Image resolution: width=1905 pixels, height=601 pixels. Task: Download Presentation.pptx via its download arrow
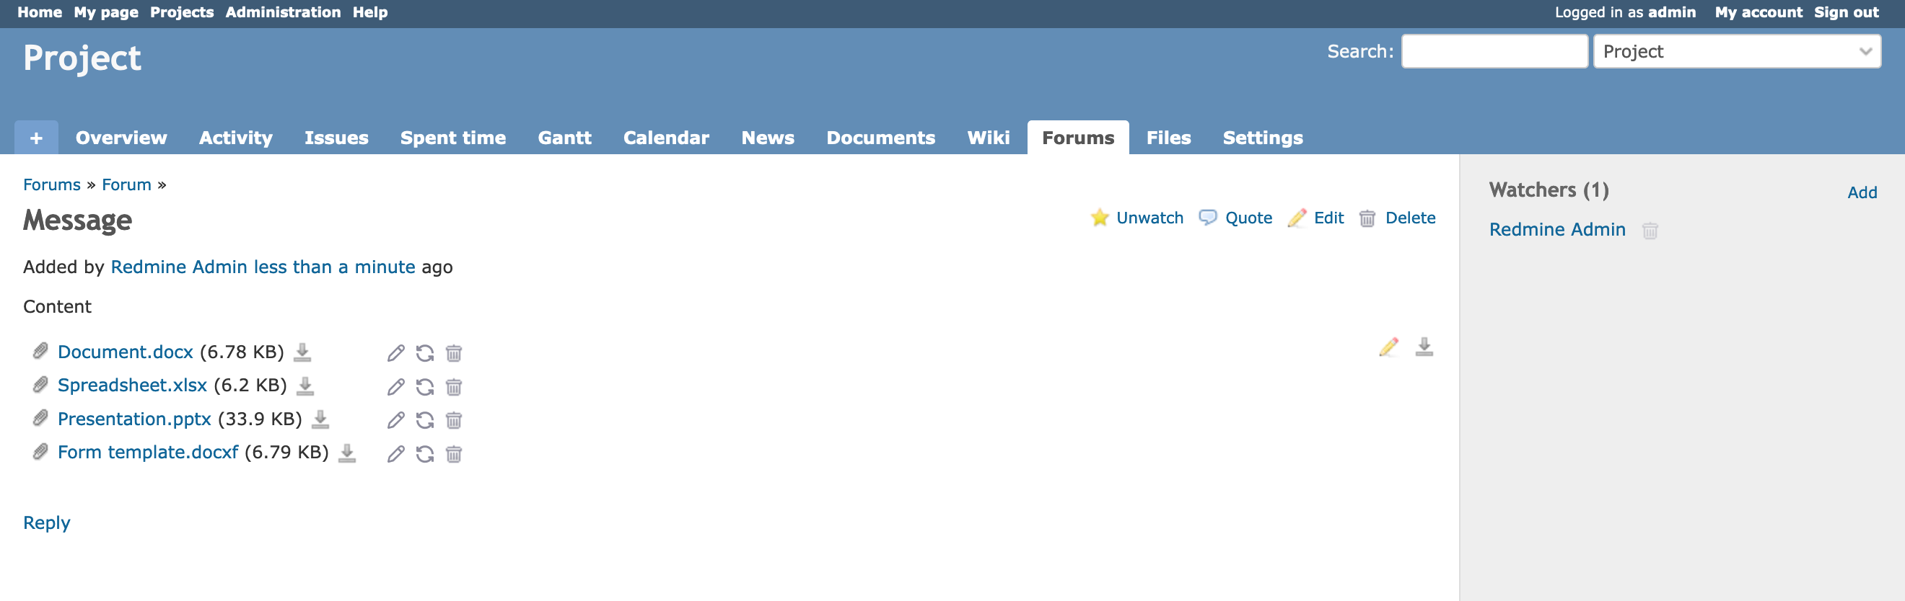click(x=320, y=419)
